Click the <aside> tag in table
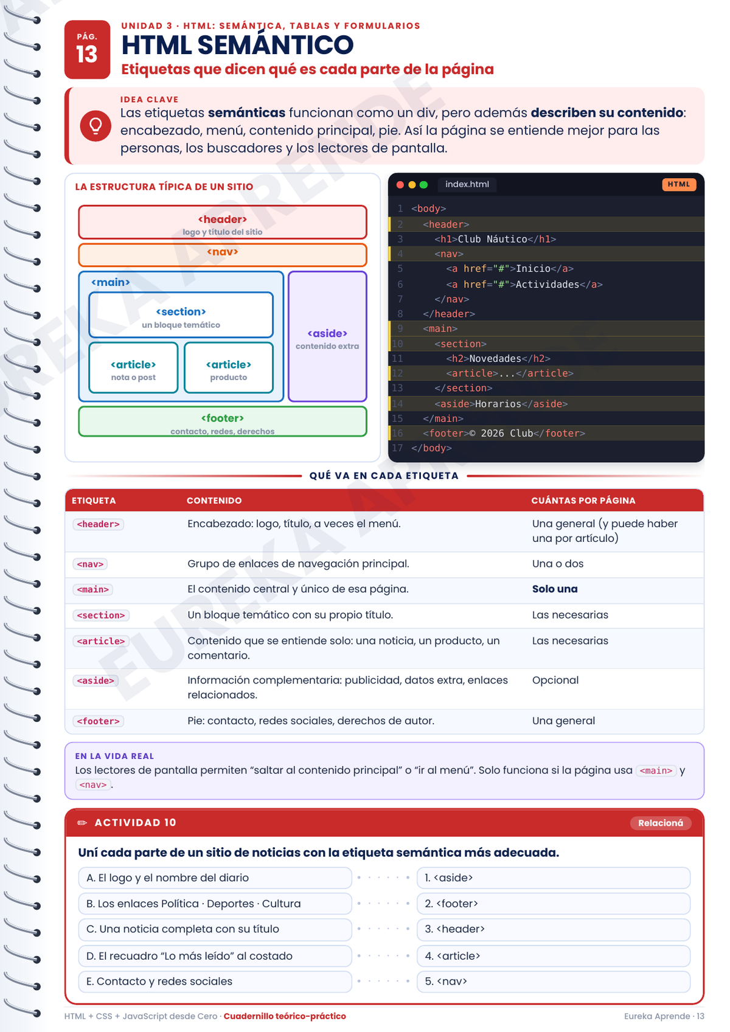730x1032 pixels. (96, 680)
